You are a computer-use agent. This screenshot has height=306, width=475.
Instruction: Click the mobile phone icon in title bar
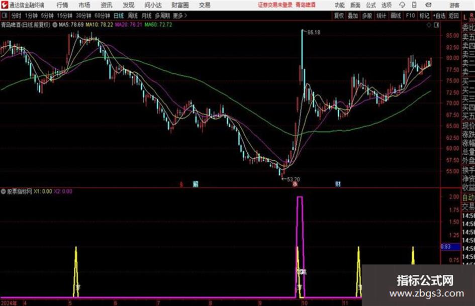tap(414, 5)
